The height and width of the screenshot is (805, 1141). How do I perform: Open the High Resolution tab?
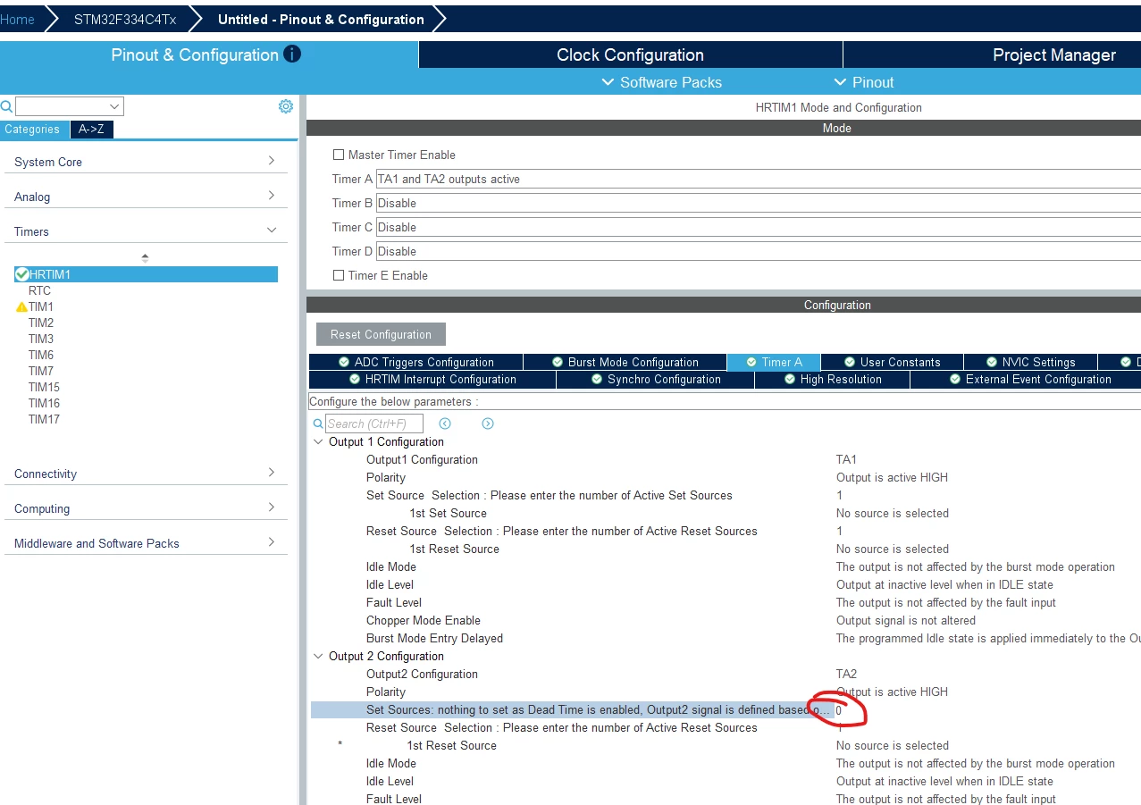coord(833,379)
